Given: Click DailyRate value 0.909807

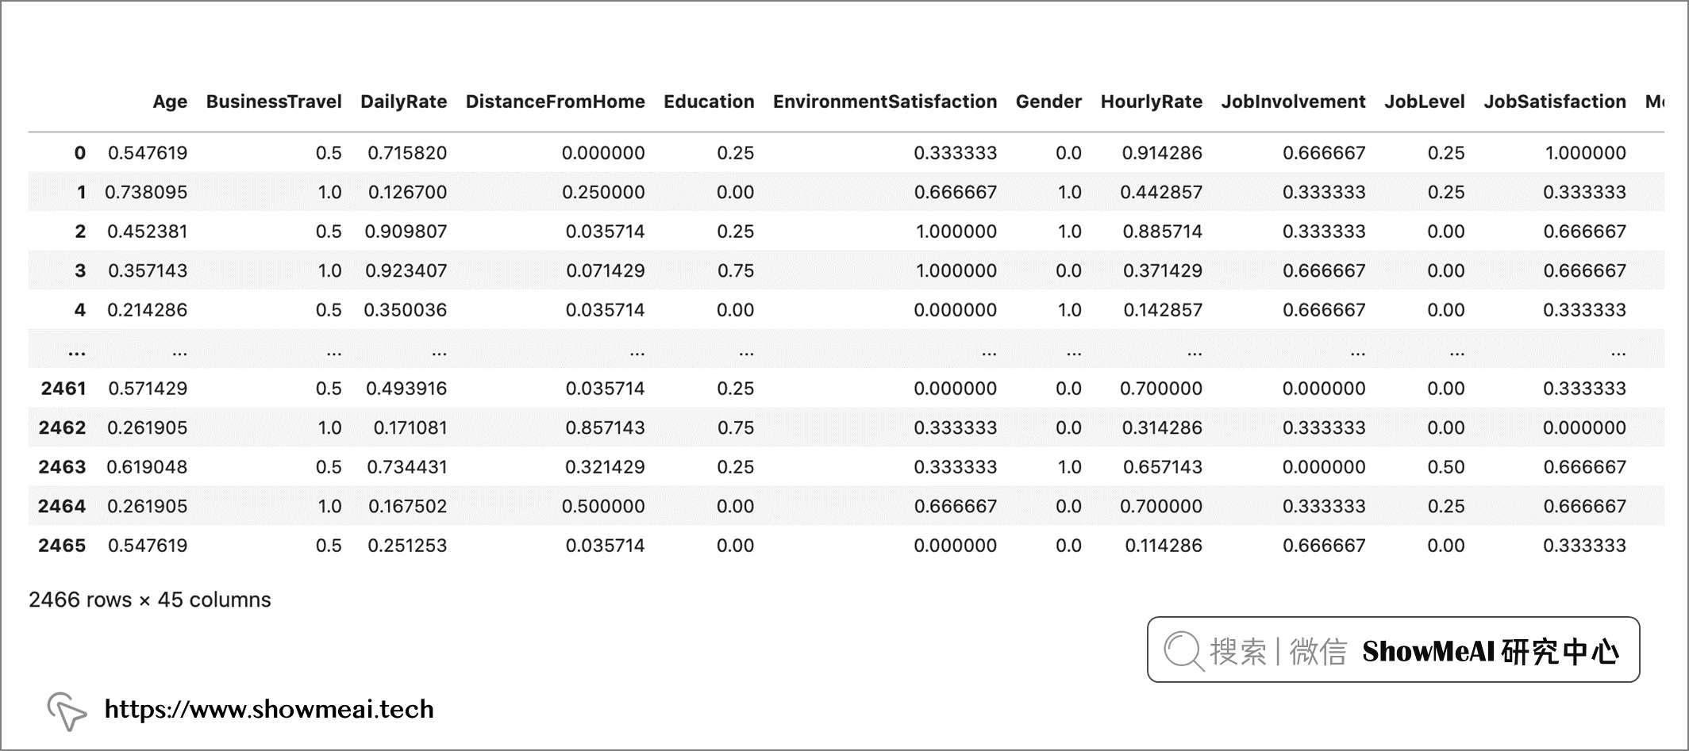Looking at the screenshot, I should click(x=406, y=232).
